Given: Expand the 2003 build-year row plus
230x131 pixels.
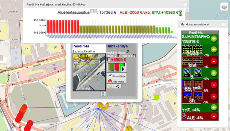Looking at the screenshot, I should click(214, 49).
